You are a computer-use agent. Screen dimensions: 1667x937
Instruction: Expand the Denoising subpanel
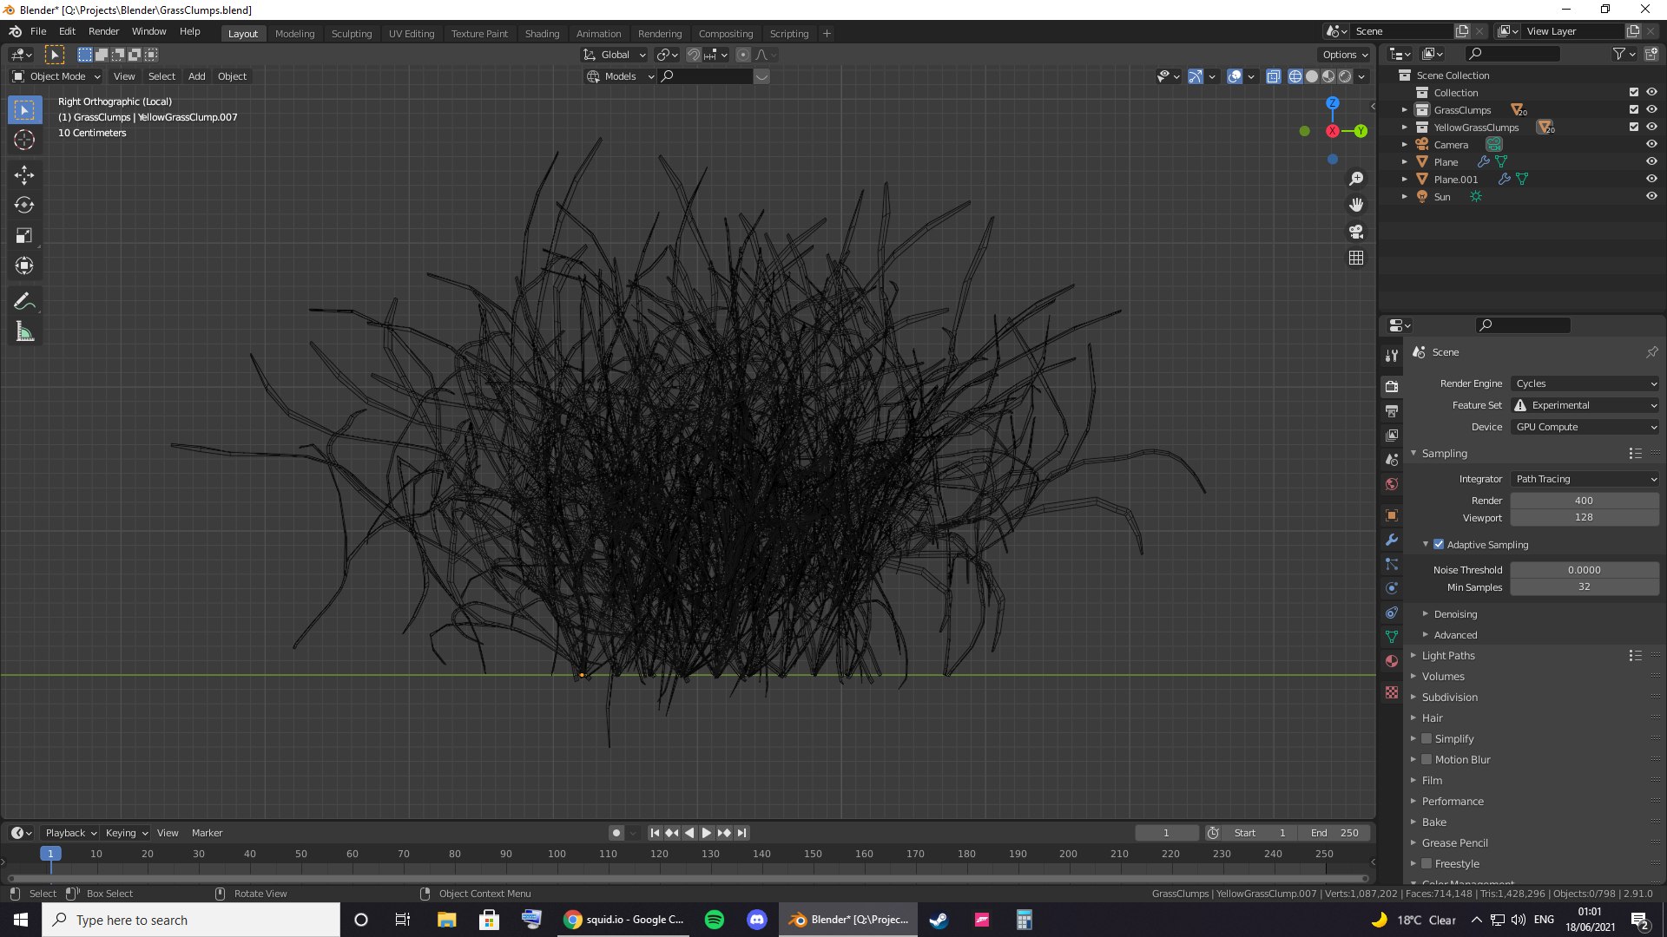pyautogui.click(x=1455, y=614)
